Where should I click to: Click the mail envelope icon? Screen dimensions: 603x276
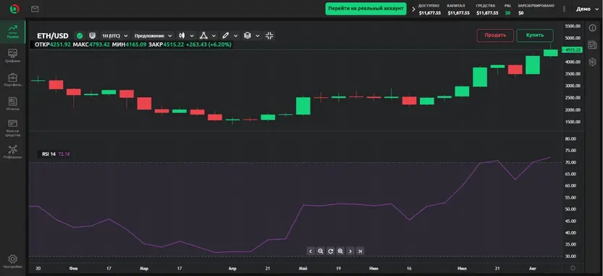(x=35, y=9)
